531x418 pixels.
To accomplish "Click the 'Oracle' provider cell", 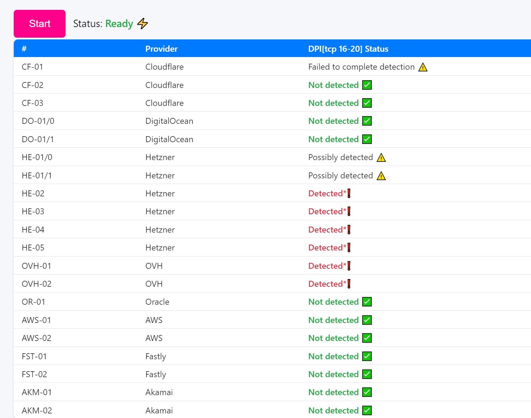I will pyautogui.click(x=157, y=302).
